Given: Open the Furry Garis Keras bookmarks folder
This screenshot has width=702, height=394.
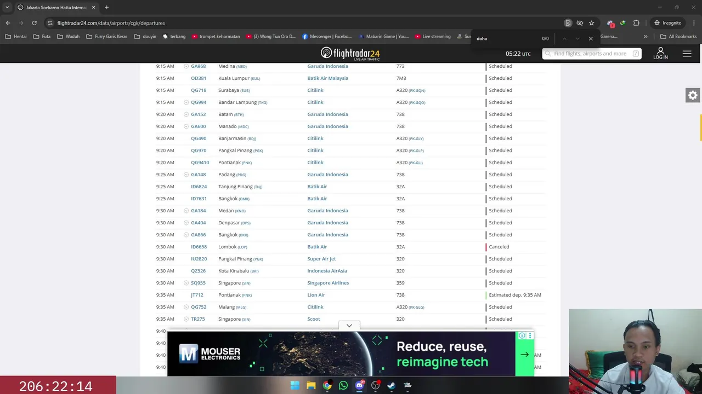Looking at the screenshot, I should point(107,37).
